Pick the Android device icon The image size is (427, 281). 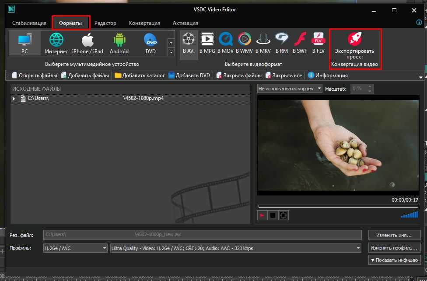click(x=119, y=44)
